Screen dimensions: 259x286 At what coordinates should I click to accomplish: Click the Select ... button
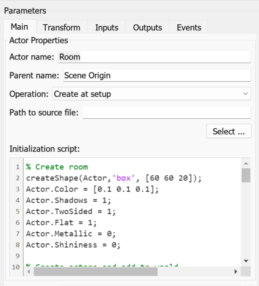coord(229,131)
